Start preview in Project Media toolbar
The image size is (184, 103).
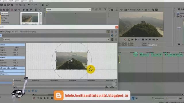point(24,10)
